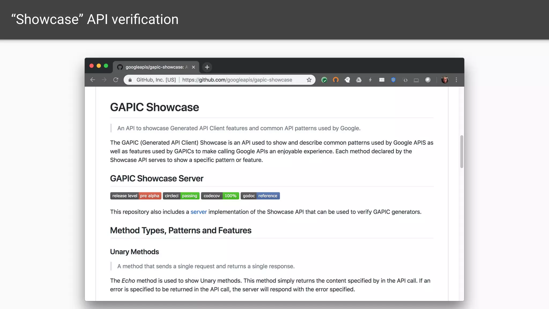Screen dimensions: 549x309
Task: Click the gray circular-swirl extension icon
Action: pyautogui.click(x=405, y=80)
